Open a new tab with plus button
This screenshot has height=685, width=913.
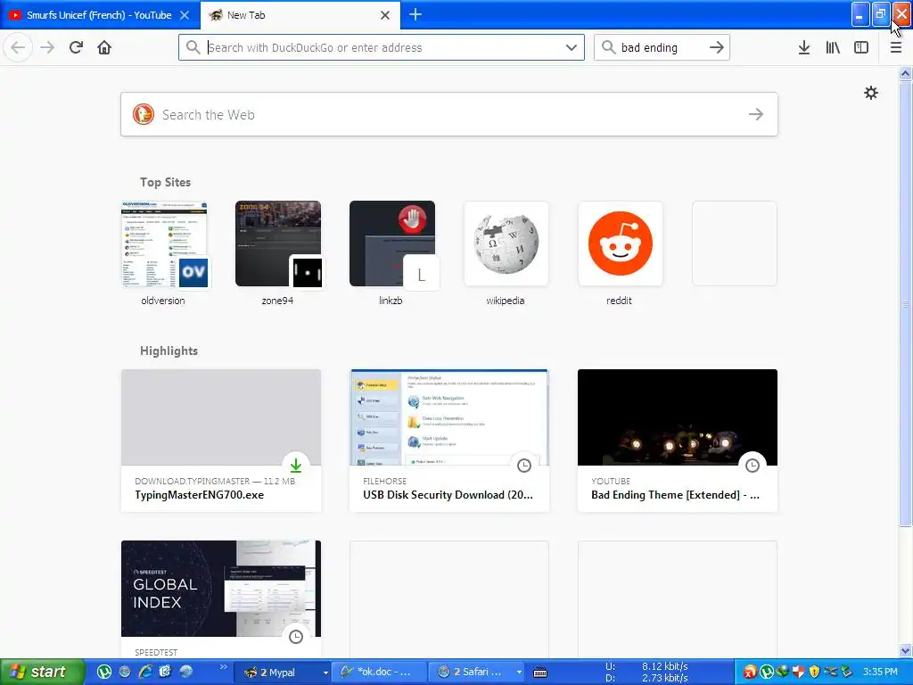415,14
